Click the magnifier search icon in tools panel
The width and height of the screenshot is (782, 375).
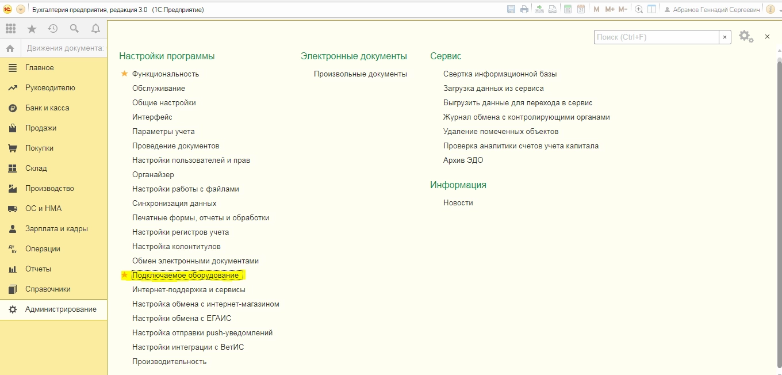tap(74, 28)
